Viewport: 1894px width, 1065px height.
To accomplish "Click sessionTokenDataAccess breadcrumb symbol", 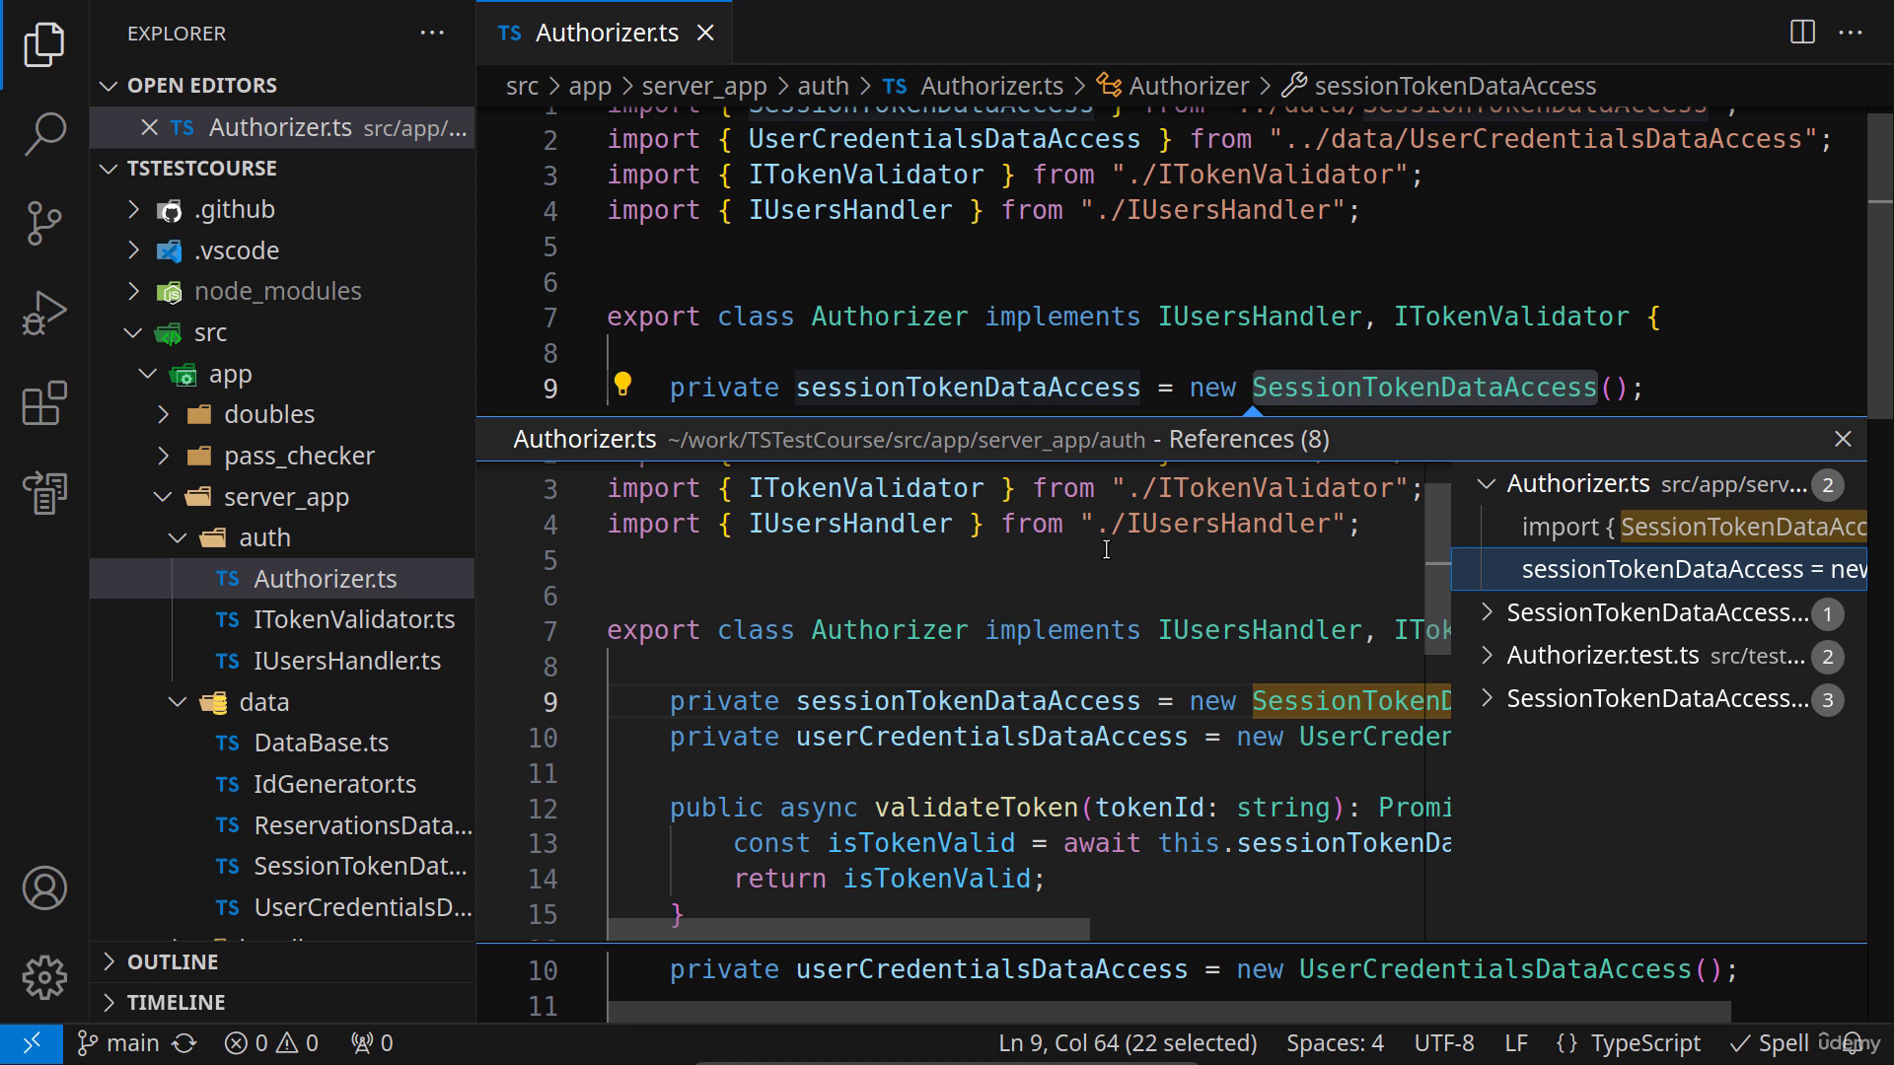I will click(x=1454, y=86).
